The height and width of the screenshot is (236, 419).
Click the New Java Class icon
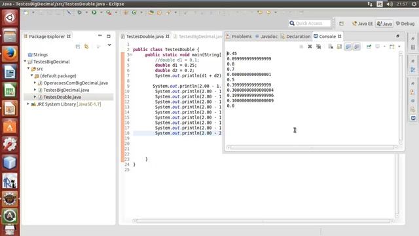[134, 12]
